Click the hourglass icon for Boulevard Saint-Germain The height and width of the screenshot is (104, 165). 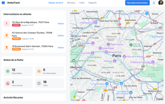[x=7, y=48]
